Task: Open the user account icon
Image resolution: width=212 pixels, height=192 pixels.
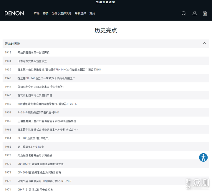Action: coord(195,13)
